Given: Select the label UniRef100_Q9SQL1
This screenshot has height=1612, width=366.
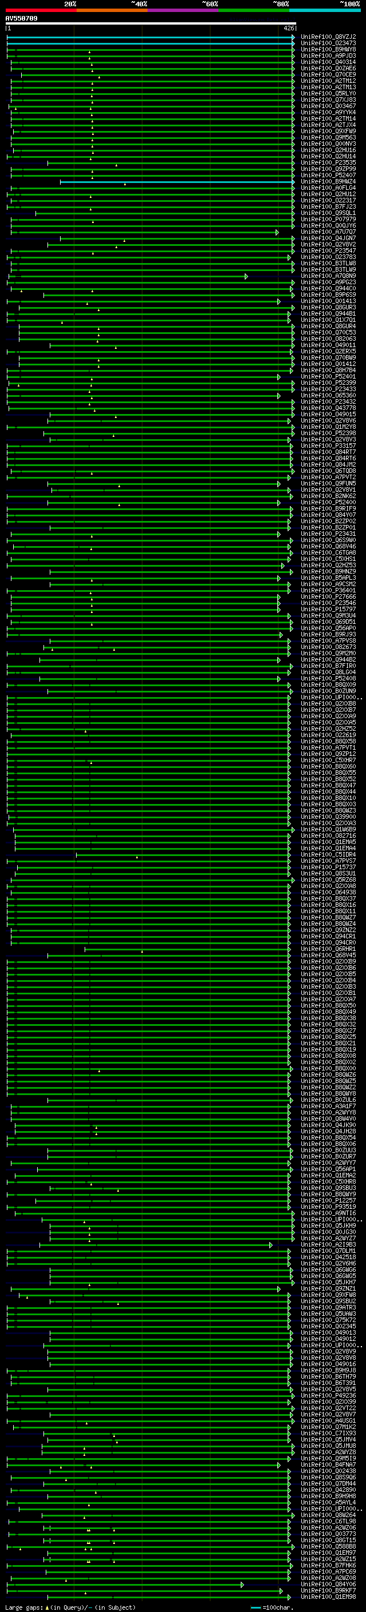Looking at the screenshot, I should tap(328, 213).
